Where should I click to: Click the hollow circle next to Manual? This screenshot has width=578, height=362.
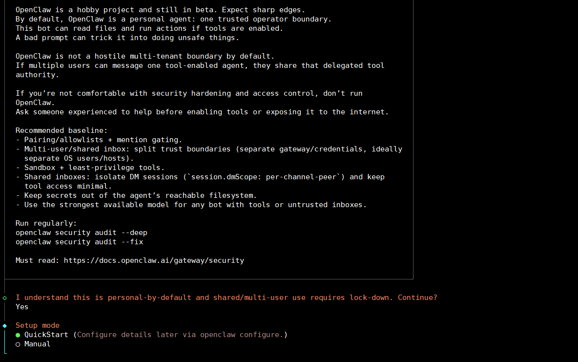[18, 344]
